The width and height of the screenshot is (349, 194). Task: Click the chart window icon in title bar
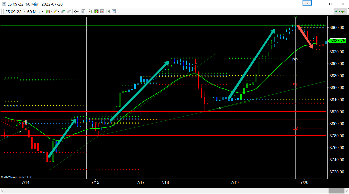(x=4, y=4)
